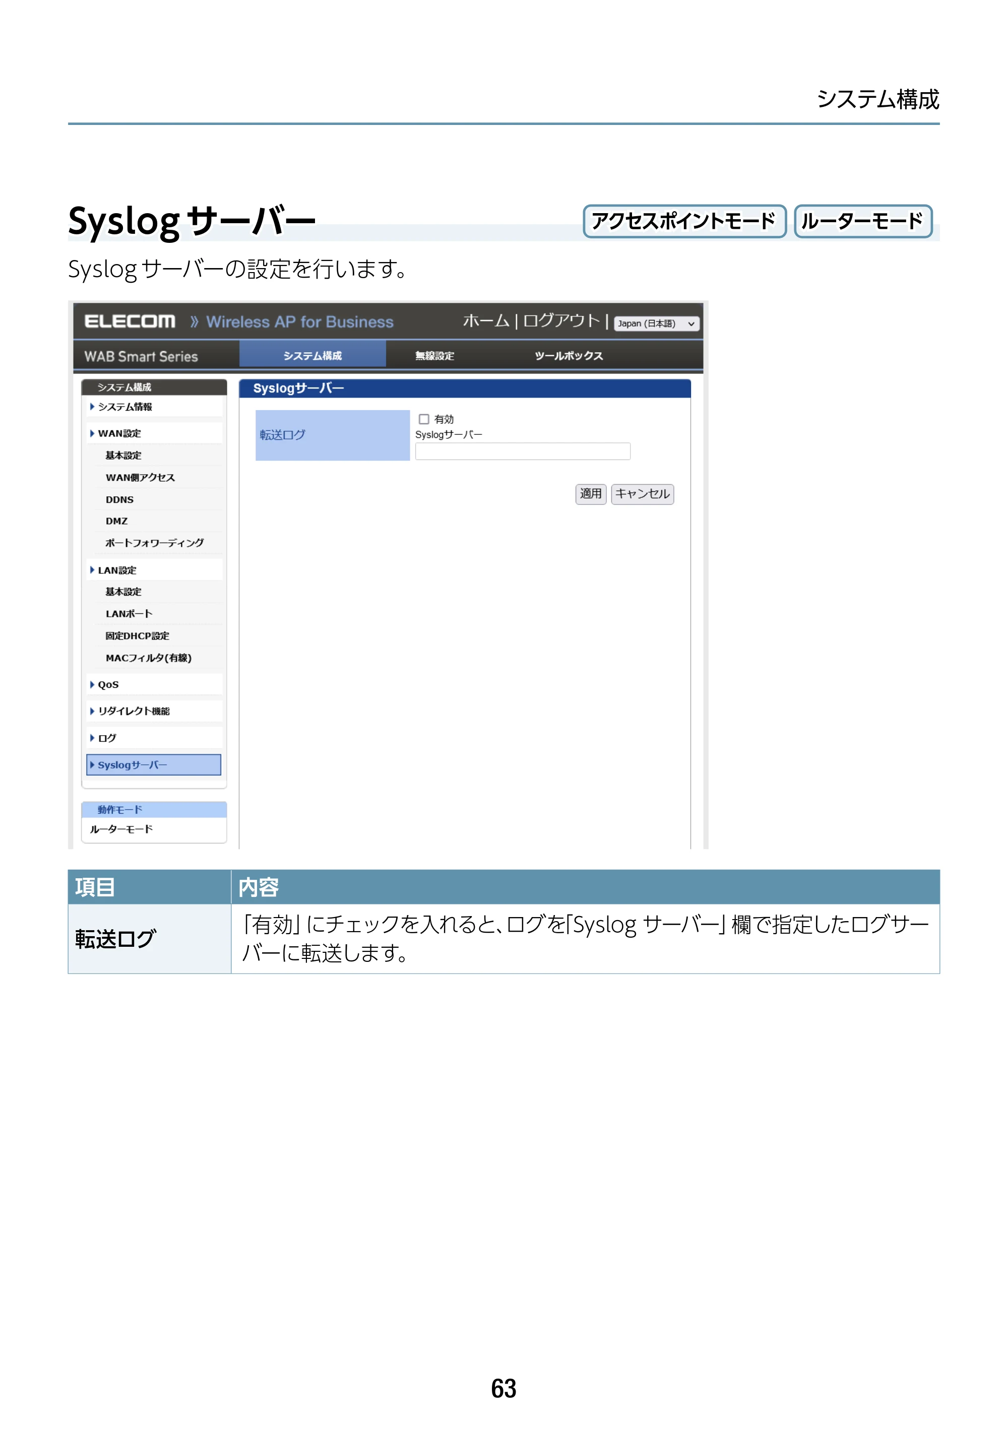The height and width of the screenshot is (1430, 1008).
Task: Click the ルーターモード badge at the top
Action: pos(863,221)
